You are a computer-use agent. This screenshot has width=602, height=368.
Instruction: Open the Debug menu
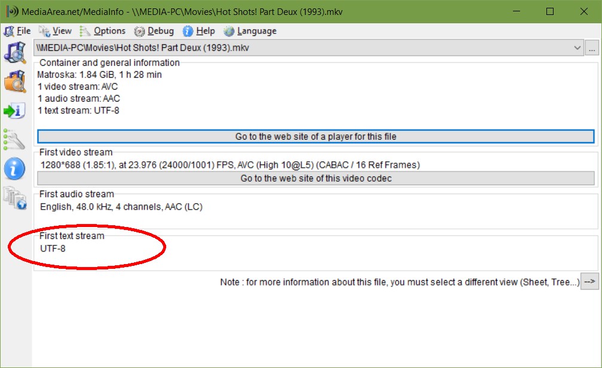click(x=154, y=31)
